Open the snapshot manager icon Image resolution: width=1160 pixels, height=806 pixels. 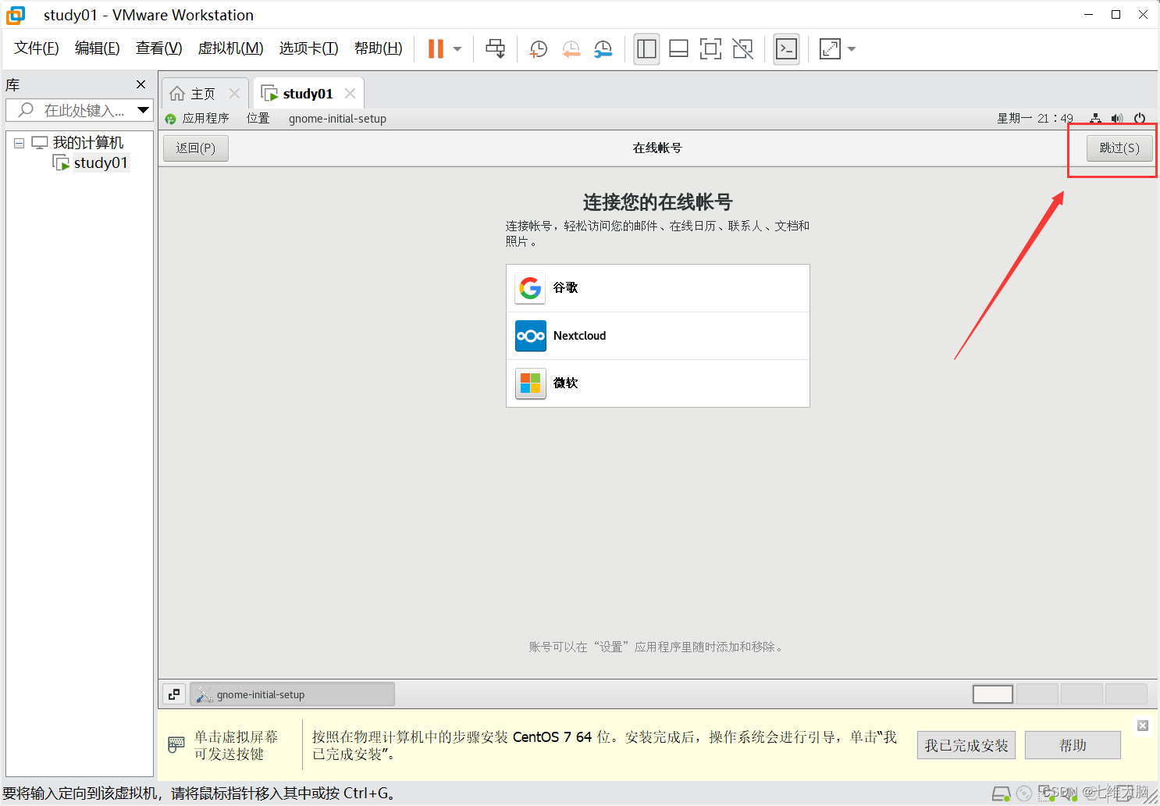point(603,49)
